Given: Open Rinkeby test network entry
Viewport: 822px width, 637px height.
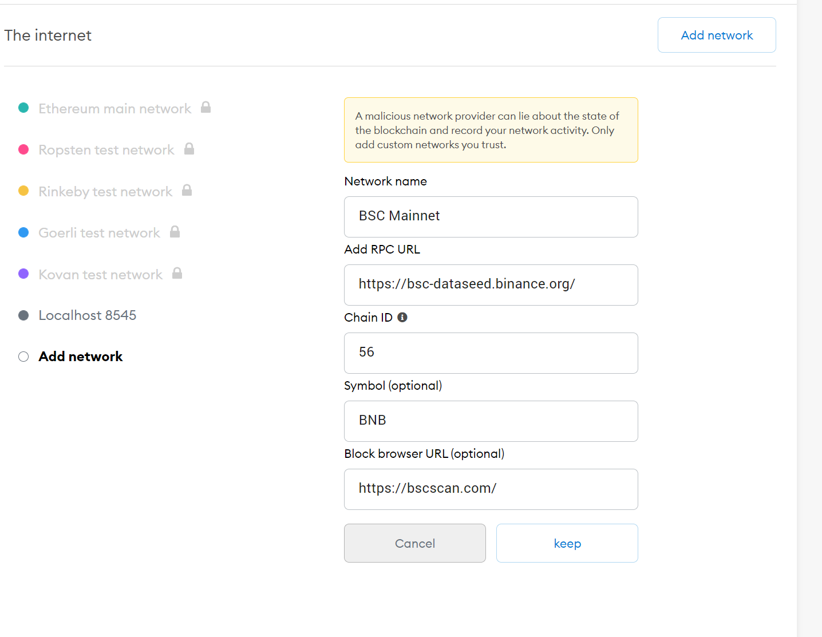Looking at the screenshot, I should [x=105, y=192].
